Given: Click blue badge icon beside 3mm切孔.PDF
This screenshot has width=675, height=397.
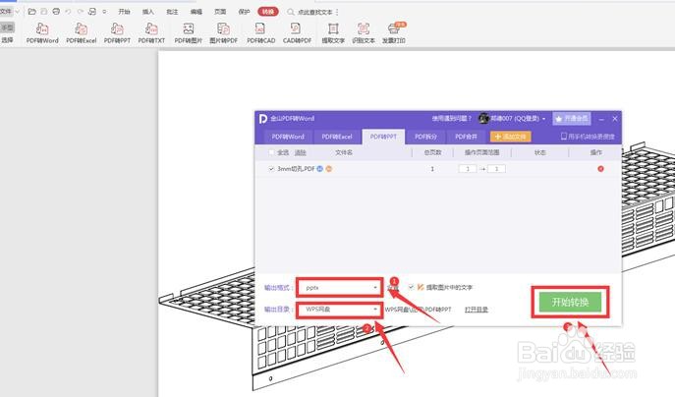Looking at the screenshot, I should tap(320, 169).
